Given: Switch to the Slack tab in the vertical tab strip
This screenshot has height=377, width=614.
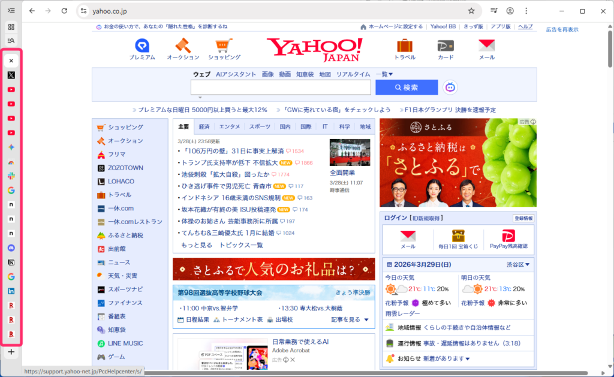Looking at the screenshot, I should coord(11,176).
